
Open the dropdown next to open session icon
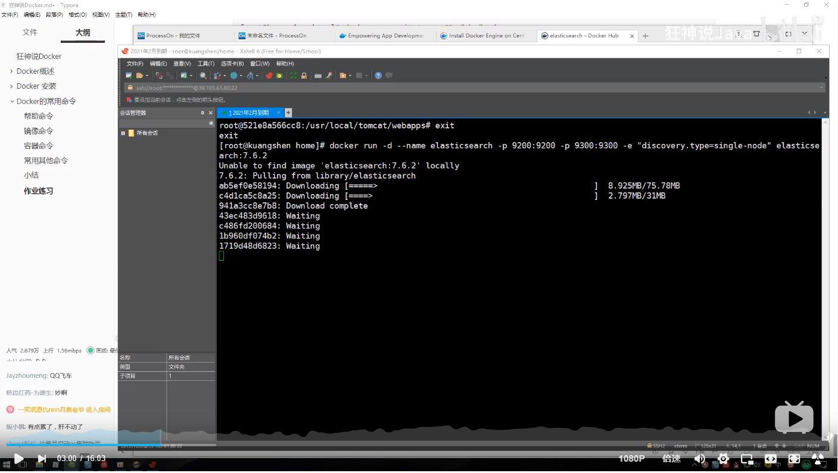pos(147,76)
